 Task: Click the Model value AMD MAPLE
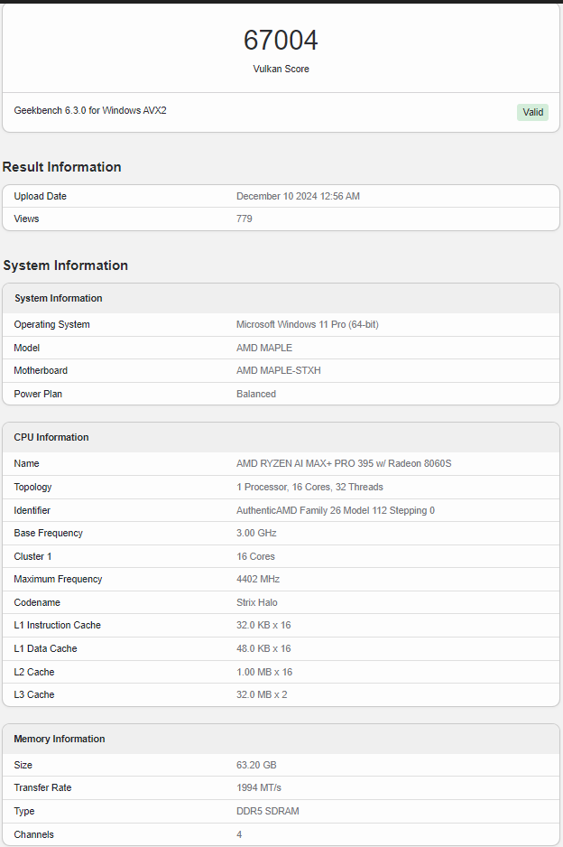[264, 348]
